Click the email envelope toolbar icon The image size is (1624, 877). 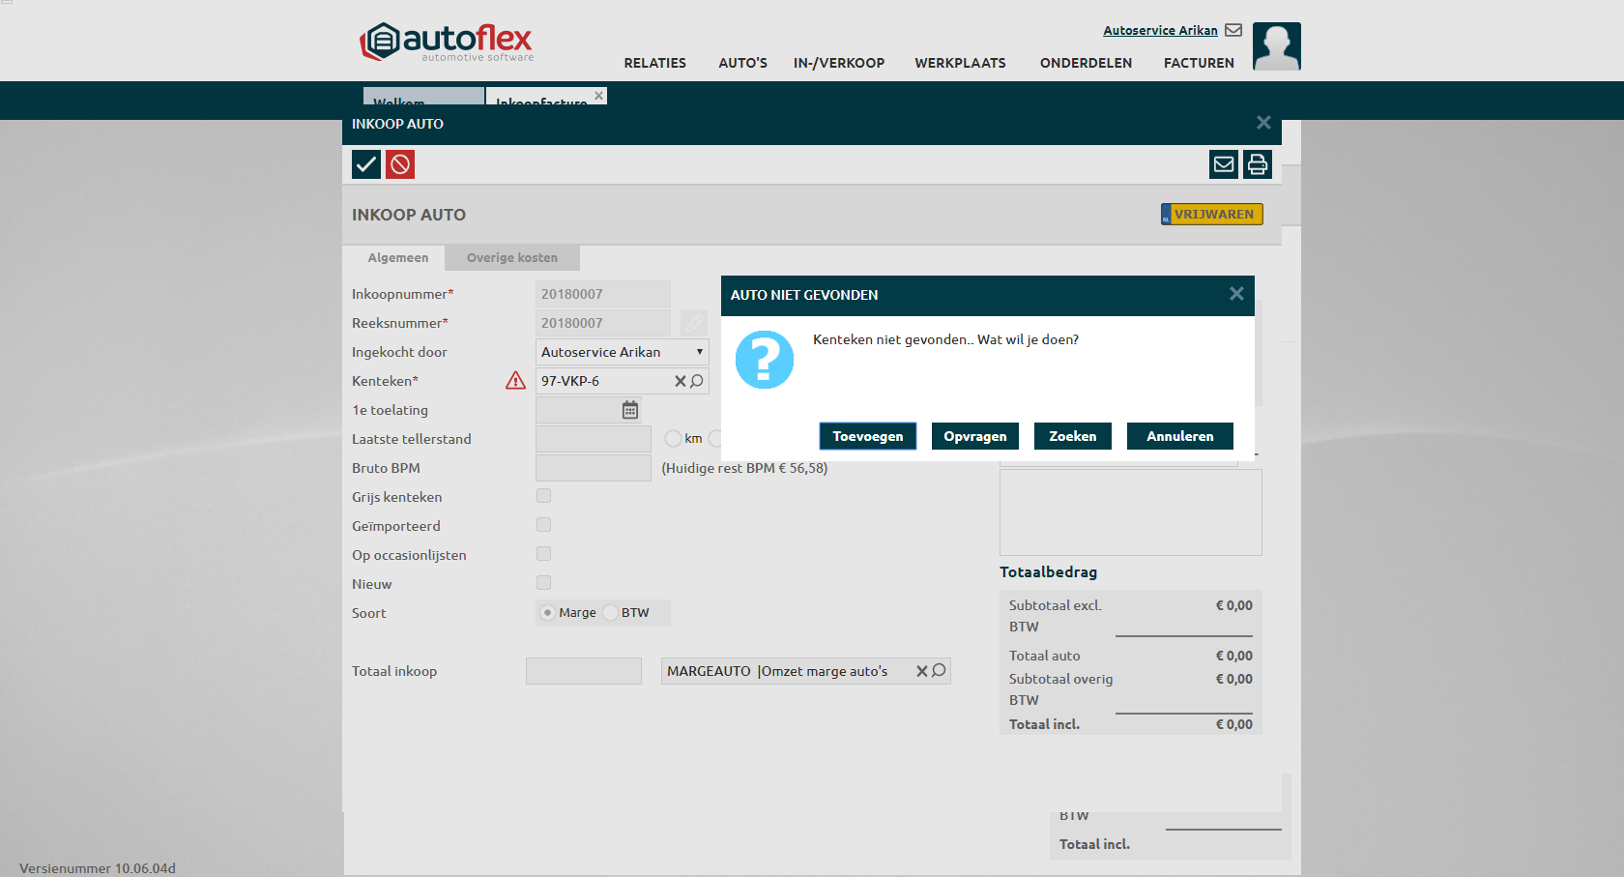(1223, 164)
